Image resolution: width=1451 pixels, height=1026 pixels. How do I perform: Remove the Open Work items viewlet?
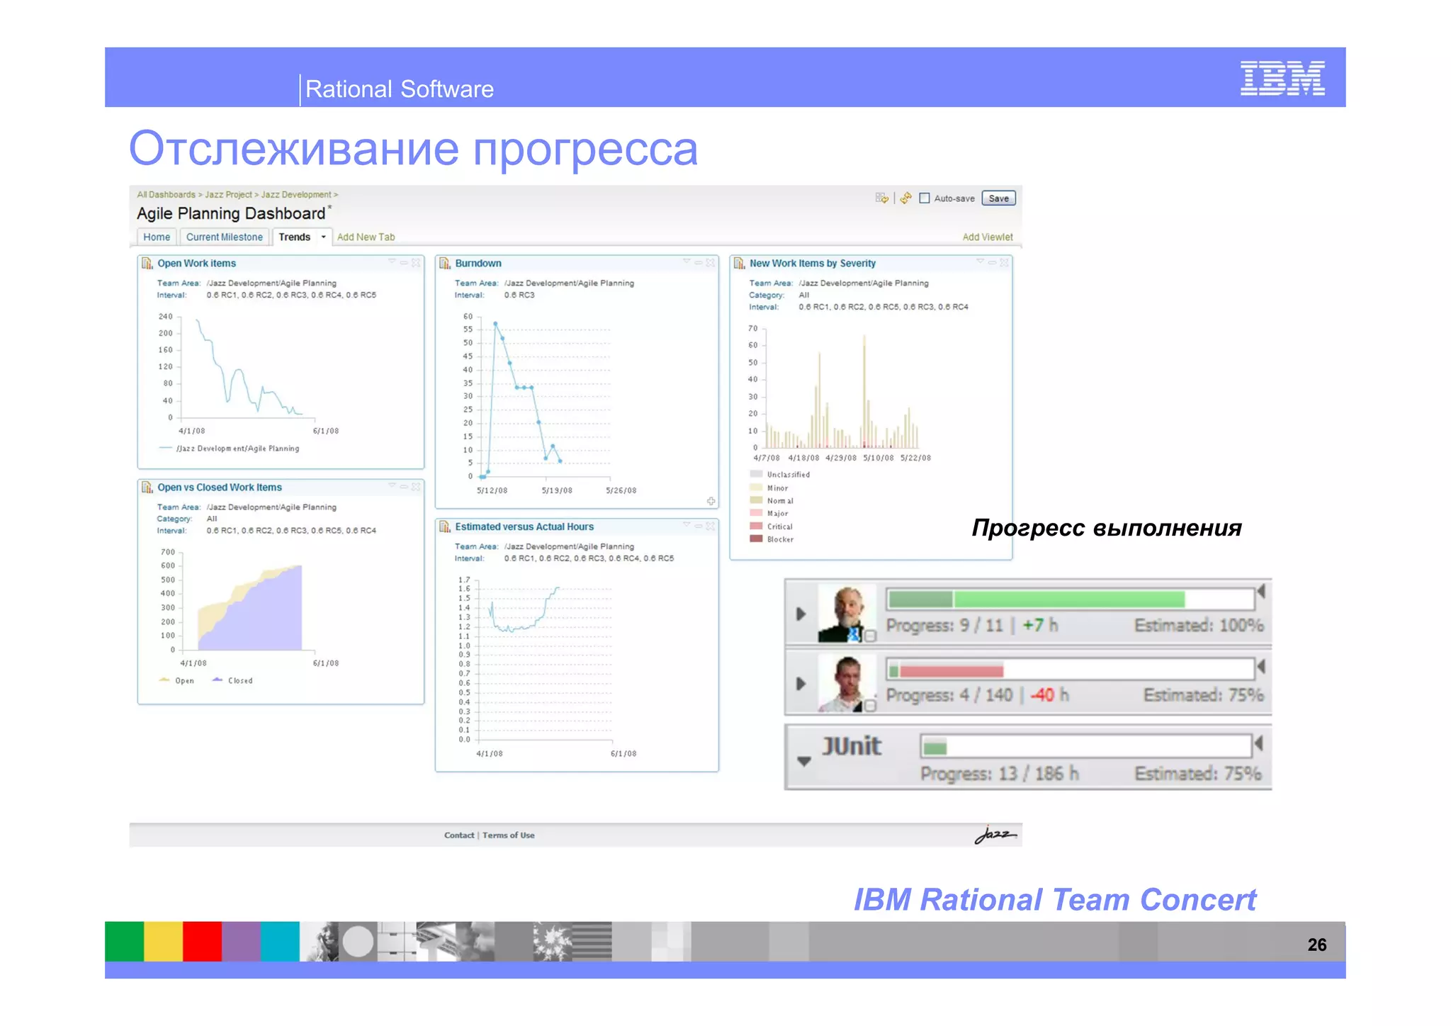[416, 263]
